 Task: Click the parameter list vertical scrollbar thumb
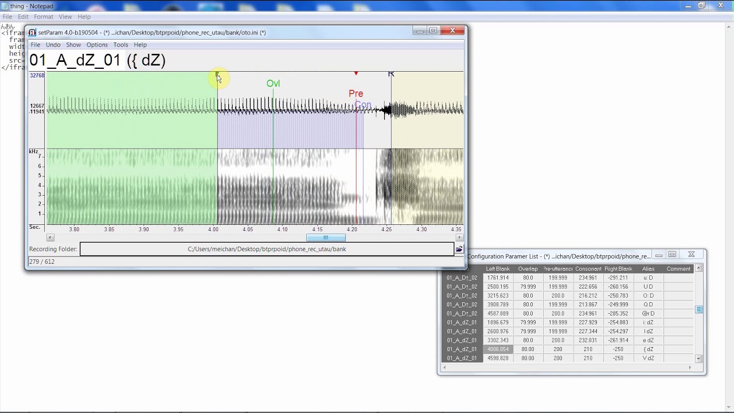click(698, 310)
